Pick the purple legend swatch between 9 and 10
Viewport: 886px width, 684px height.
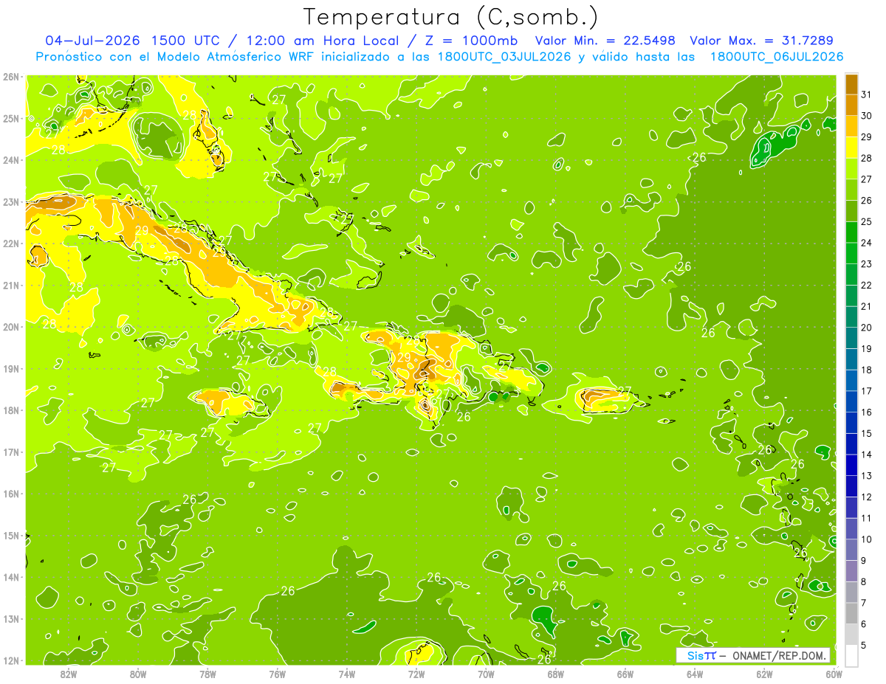851,550
